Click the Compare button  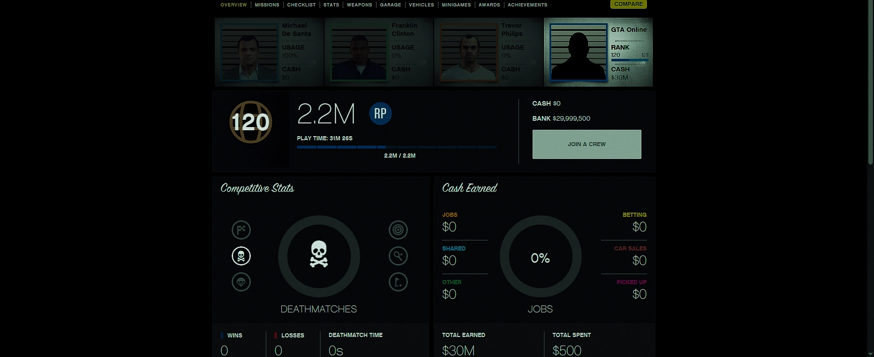(629, 4)
